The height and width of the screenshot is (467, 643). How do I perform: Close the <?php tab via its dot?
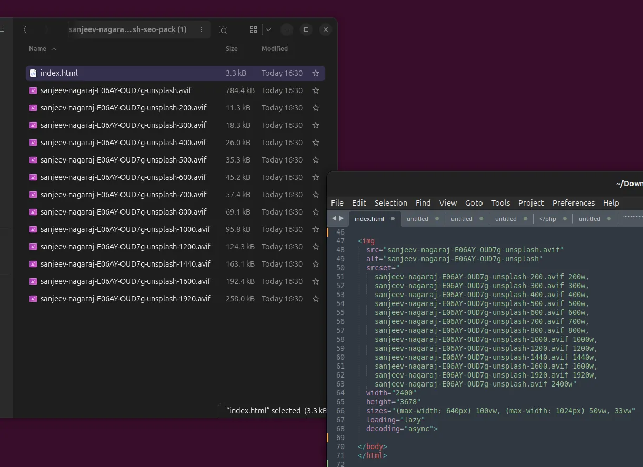(565, 219)
